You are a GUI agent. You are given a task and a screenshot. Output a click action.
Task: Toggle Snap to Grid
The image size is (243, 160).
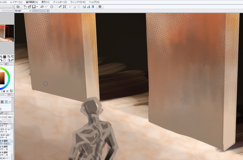click(93, 7)
